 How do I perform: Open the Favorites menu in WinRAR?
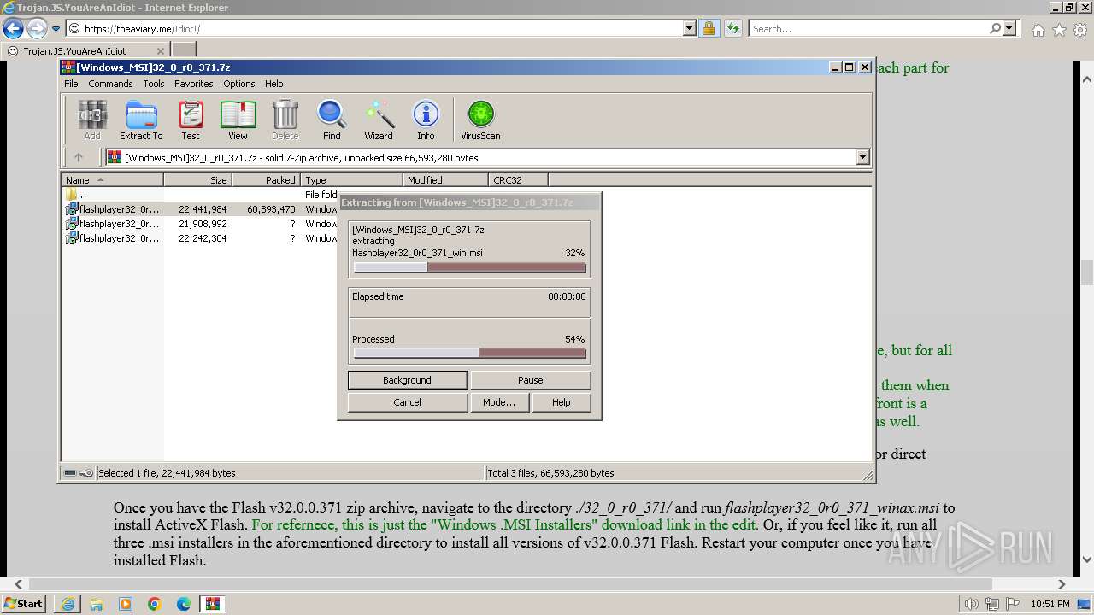click(x=194, y=84)
